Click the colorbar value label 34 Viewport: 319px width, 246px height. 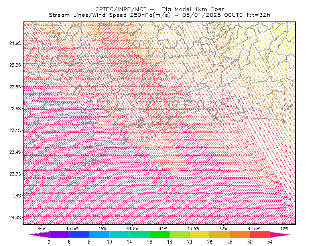pos(270,242)
